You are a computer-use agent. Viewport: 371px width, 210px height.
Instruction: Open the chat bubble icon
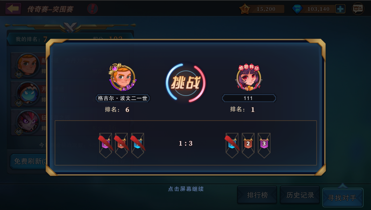pos(358,9)
